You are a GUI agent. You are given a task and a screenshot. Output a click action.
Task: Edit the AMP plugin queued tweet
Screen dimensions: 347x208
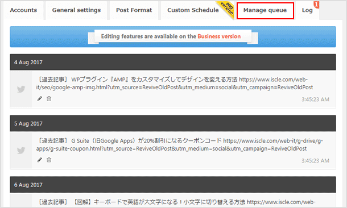40,98
